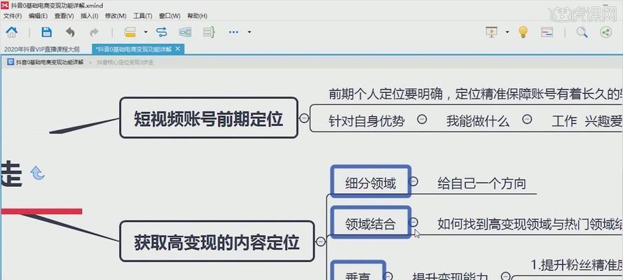
Task: Click the green share icon
Action: tap(605, 32)
